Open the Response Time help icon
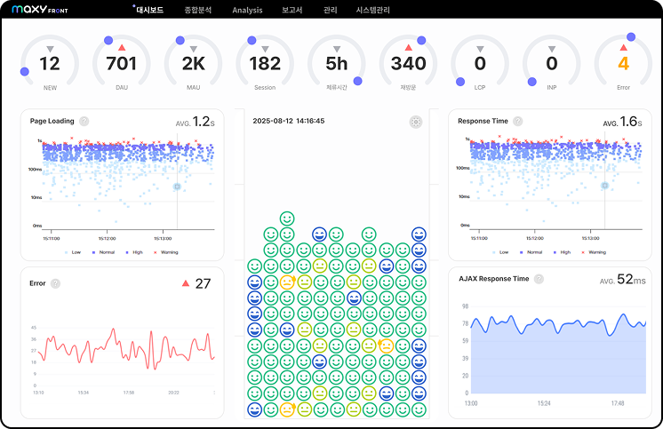 pos(518,121)
